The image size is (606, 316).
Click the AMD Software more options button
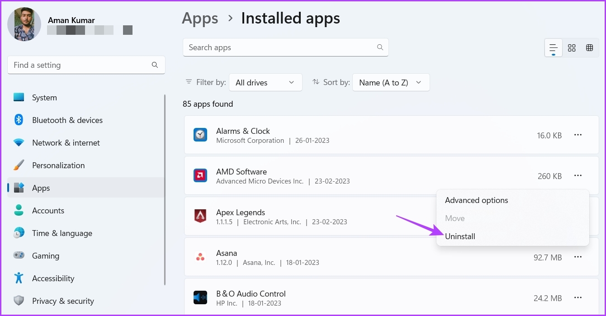(578, 175)
